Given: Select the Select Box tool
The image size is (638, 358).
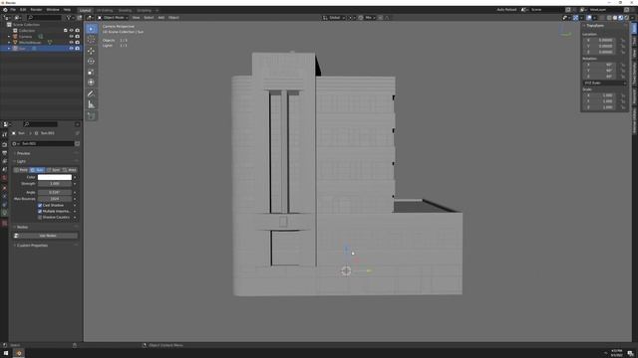Looking at the screenshot, I should [91, 29].
